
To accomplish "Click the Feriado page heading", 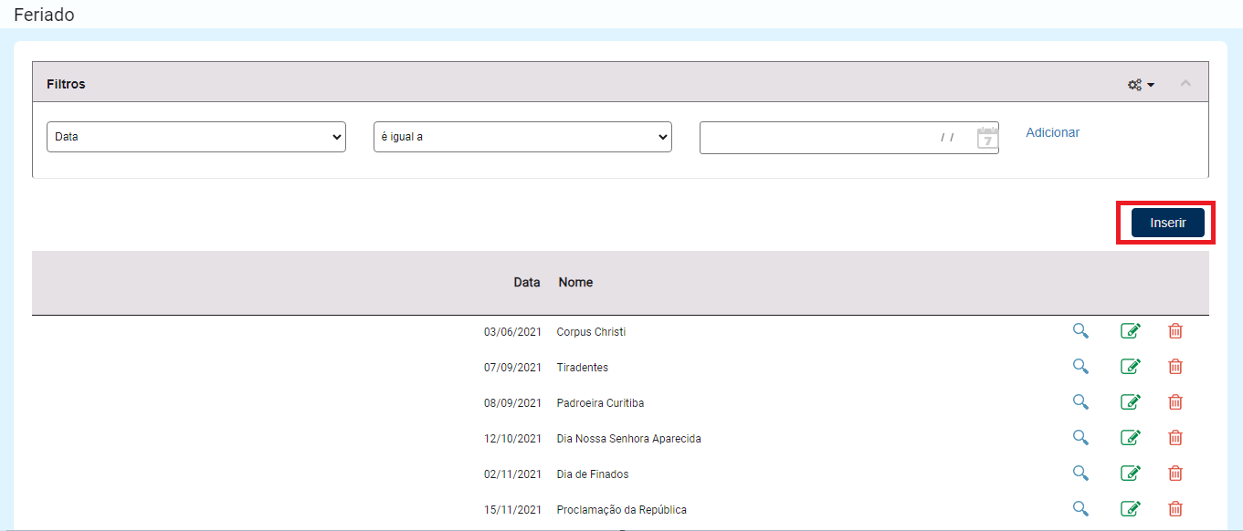I will [44, 15].
